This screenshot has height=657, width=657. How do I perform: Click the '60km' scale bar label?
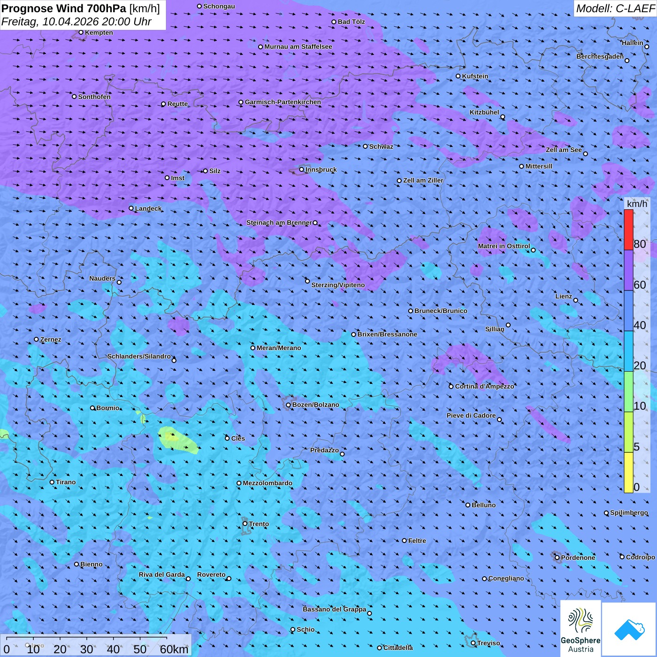click(x=174, y=649)
